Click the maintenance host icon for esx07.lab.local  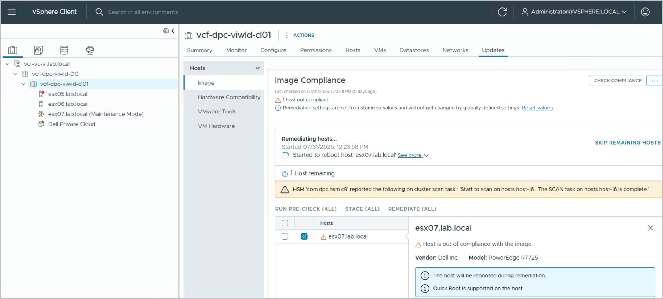pos(41,114)
